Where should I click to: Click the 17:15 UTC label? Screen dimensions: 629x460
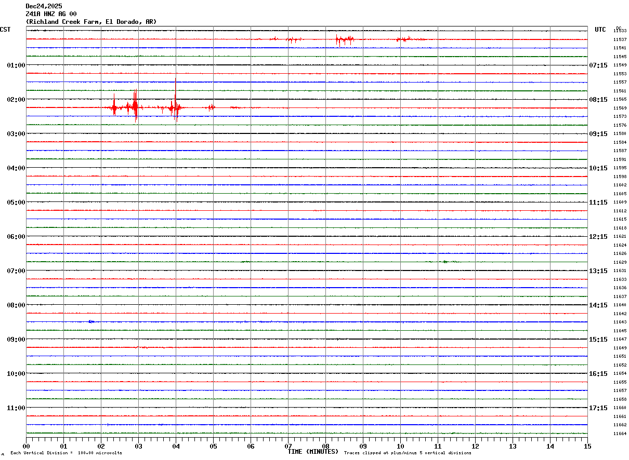[x=598, y=408]
